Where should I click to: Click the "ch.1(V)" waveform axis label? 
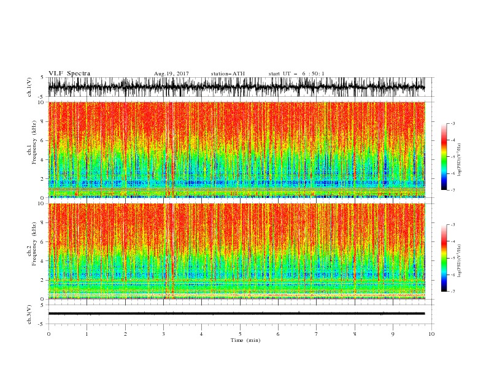[x=29, y=87]
